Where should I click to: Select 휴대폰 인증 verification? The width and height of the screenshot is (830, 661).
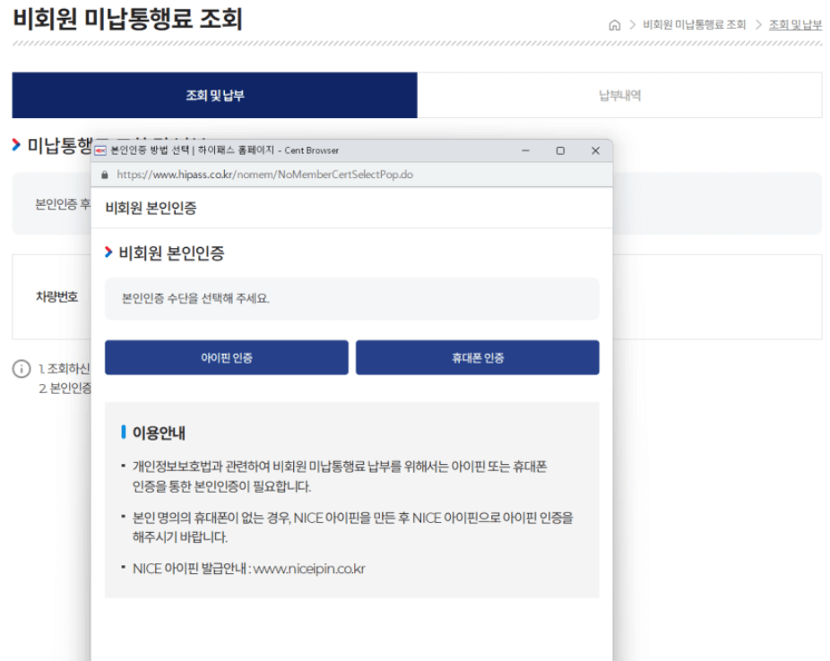click(478, 357)
